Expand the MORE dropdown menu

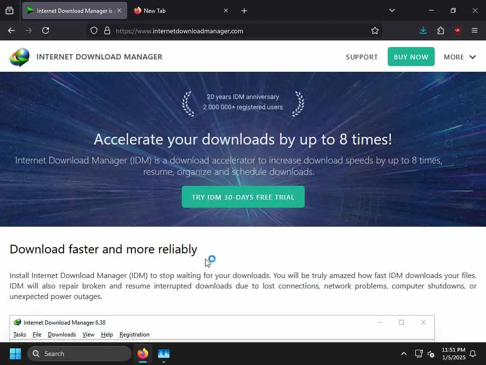pyautogui.click(x=459, y=57)
